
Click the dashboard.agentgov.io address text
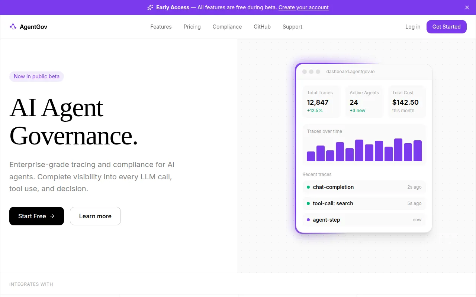click(x=350, y=72)
